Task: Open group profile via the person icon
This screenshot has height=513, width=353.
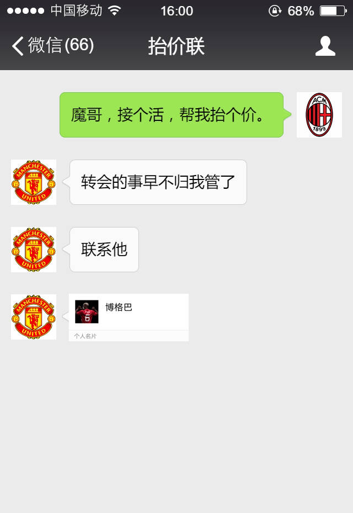Action: point(325,46)
